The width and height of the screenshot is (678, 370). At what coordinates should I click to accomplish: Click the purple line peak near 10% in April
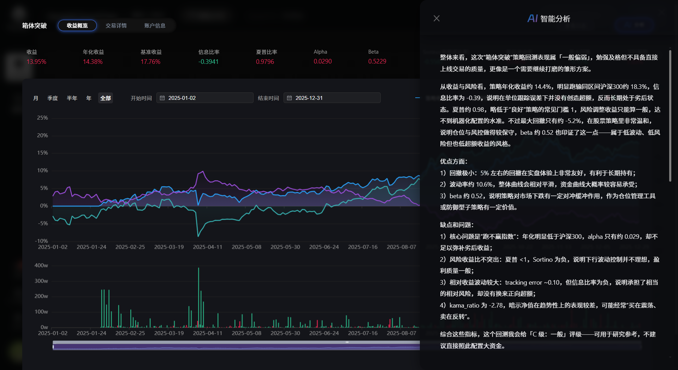(202, 172)
